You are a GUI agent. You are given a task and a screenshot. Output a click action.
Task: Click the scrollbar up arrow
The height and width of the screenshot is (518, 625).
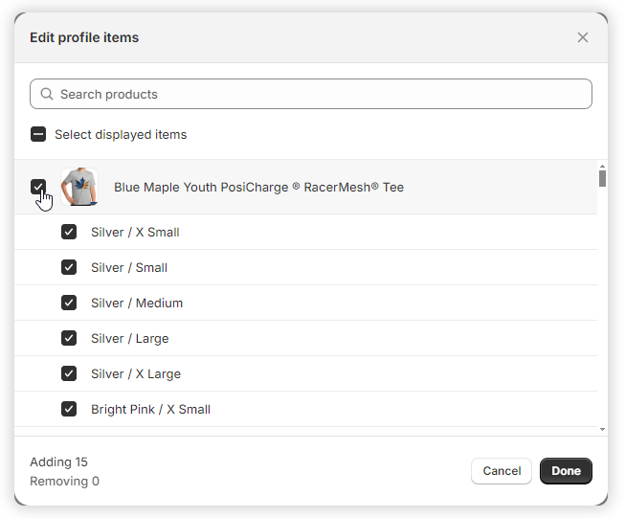(x=602, y=165)
